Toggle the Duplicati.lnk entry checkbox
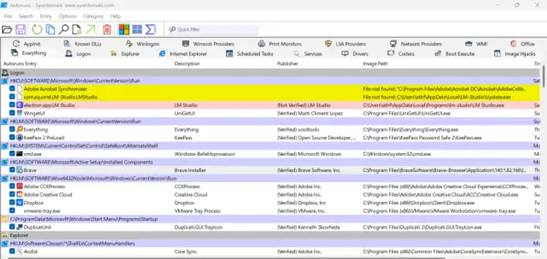547x259 pixels. (12, 227)
